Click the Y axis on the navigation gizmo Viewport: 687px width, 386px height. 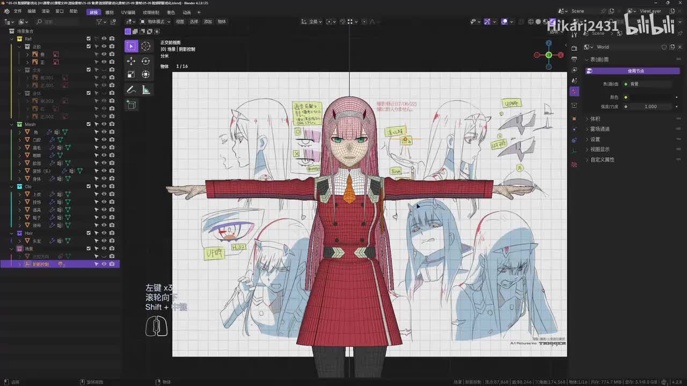coord(549,55)
